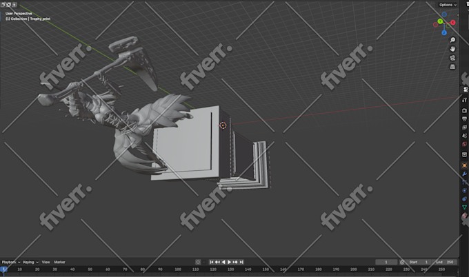Open the Render properties tab
The height and width of the screenshot is (277, 469).
[464, 110]
